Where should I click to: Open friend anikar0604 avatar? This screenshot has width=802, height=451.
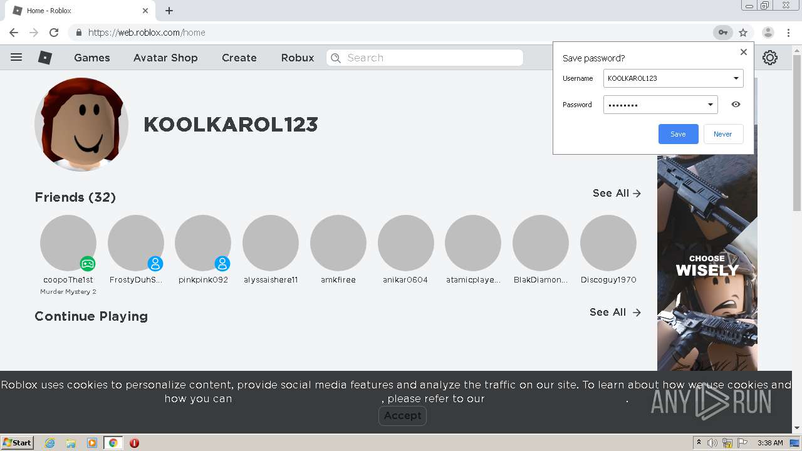coord(406,243)
